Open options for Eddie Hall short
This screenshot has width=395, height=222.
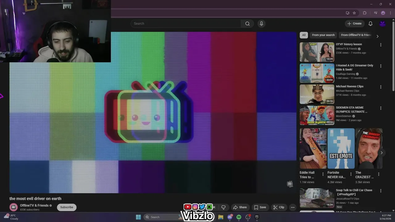(323, 174)
